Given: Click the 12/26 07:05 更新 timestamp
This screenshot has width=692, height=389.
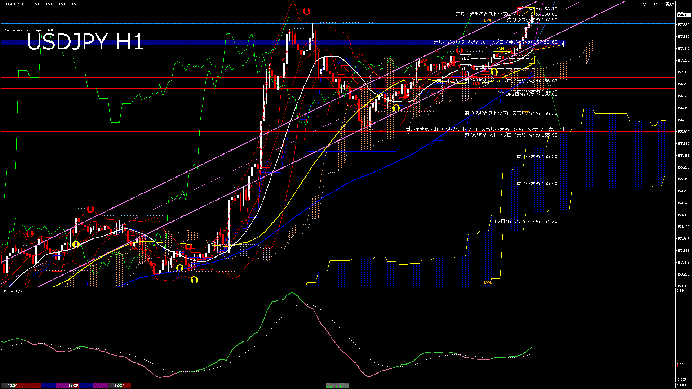Looking at the screenshot, I should point(656,4).
